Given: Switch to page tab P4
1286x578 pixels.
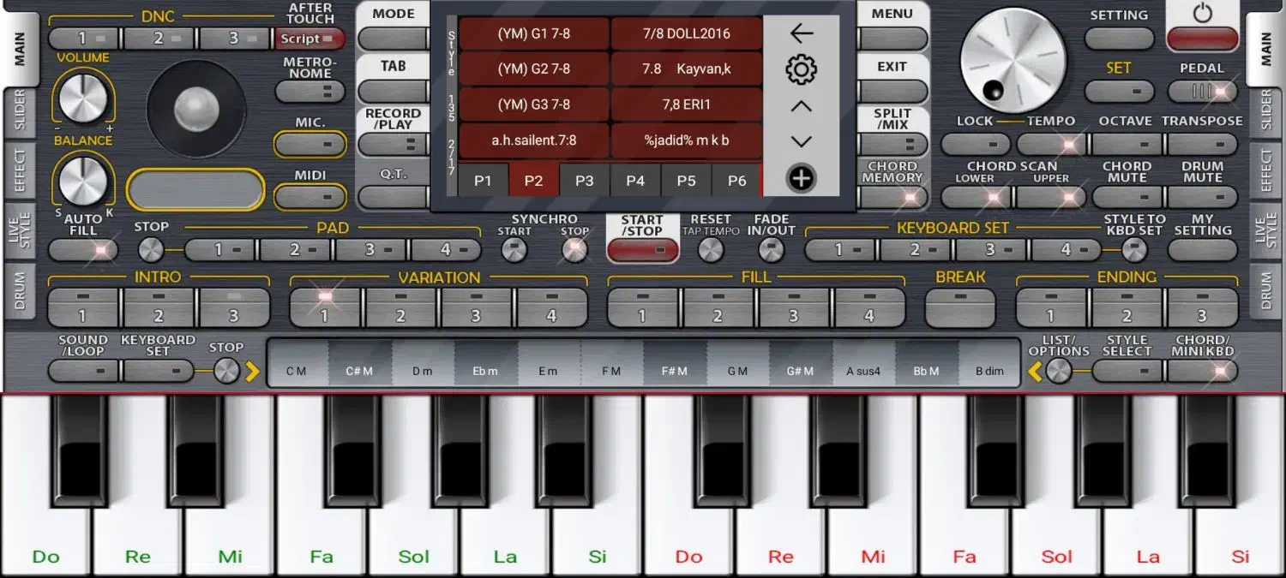Looking at the screenshot, I should [634, 181].
